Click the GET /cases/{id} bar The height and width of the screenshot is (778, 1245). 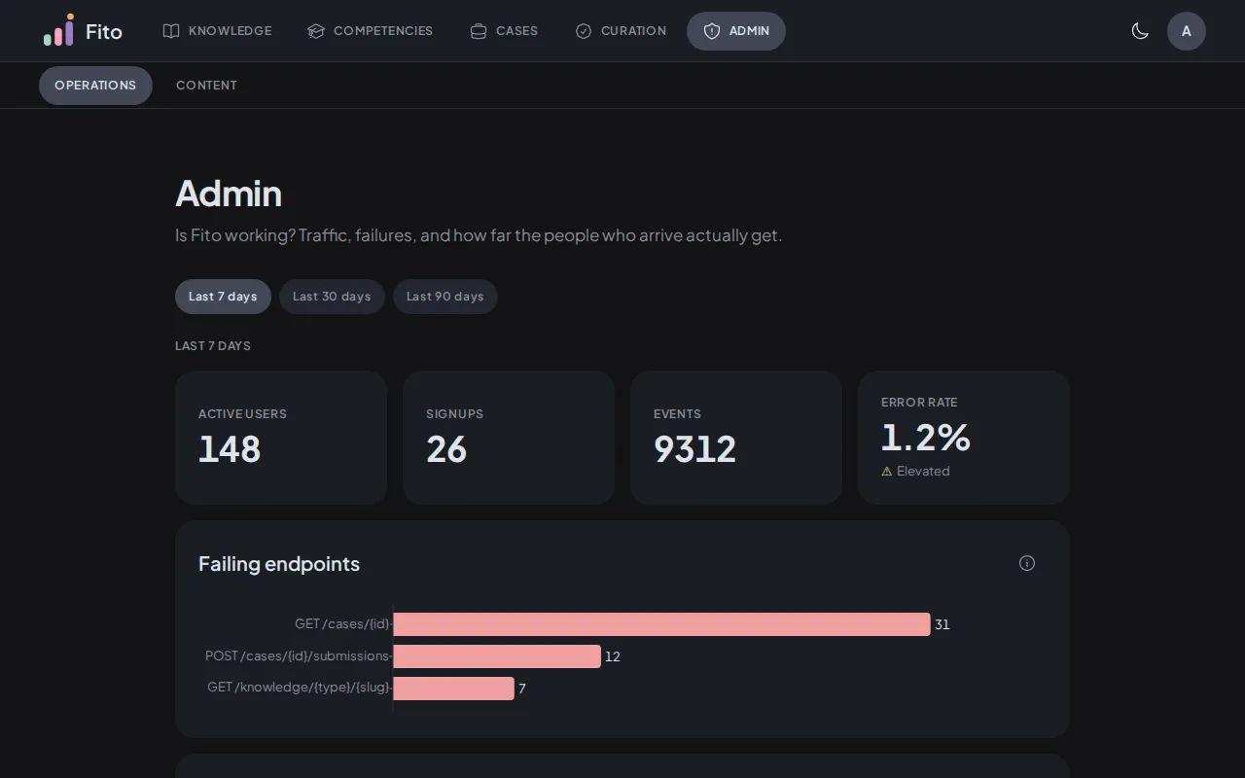pyautogui.click(x=661, y=624)
